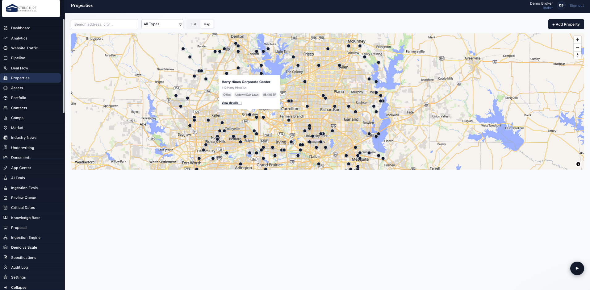Viewport: 590px width, 290px height.
Task: Click the Analytics trend icon
Action: [x=6, y=38]
